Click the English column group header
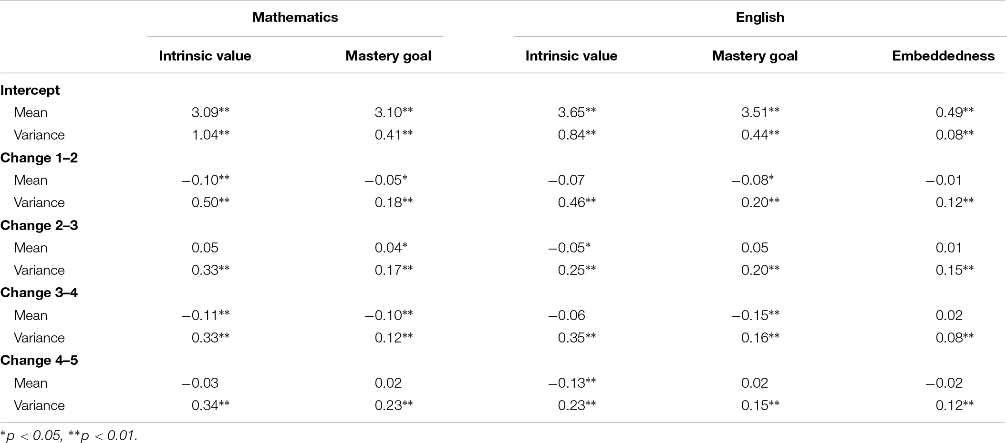This screenshot has width=1007, height=443. pos(760,17)
